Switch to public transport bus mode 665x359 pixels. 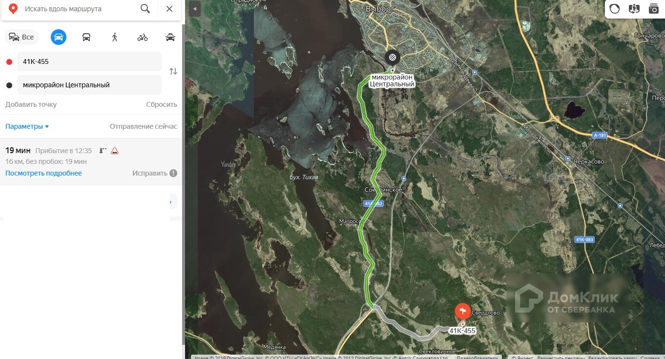[86, 37]
